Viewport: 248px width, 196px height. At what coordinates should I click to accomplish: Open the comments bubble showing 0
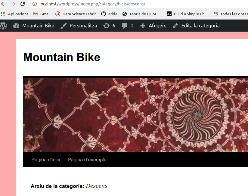[x=128, y=26]
